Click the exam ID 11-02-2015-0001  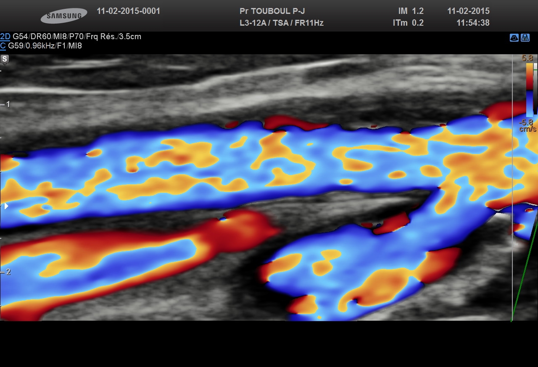[128, 11]
